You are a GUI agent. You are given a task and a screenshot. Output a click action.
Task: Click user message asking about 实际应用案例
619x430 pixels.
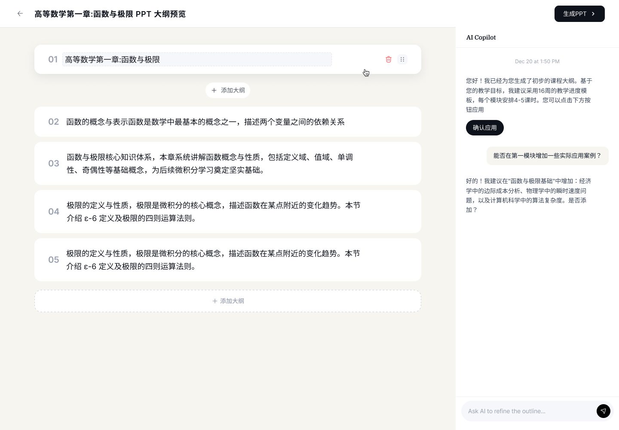tap(547, 156)
